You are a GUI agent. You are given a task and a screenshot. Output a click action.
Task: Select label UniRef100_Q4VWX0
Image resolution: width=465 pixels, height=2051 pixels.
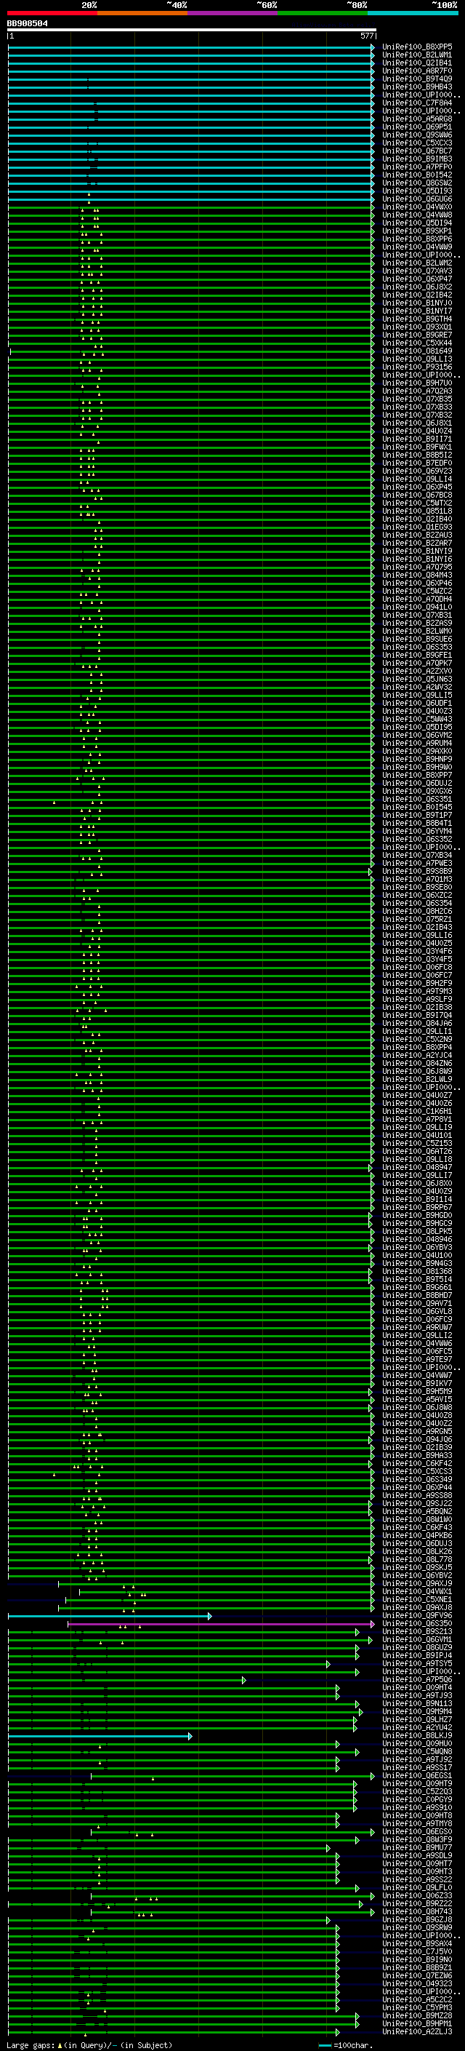[417, 207]
